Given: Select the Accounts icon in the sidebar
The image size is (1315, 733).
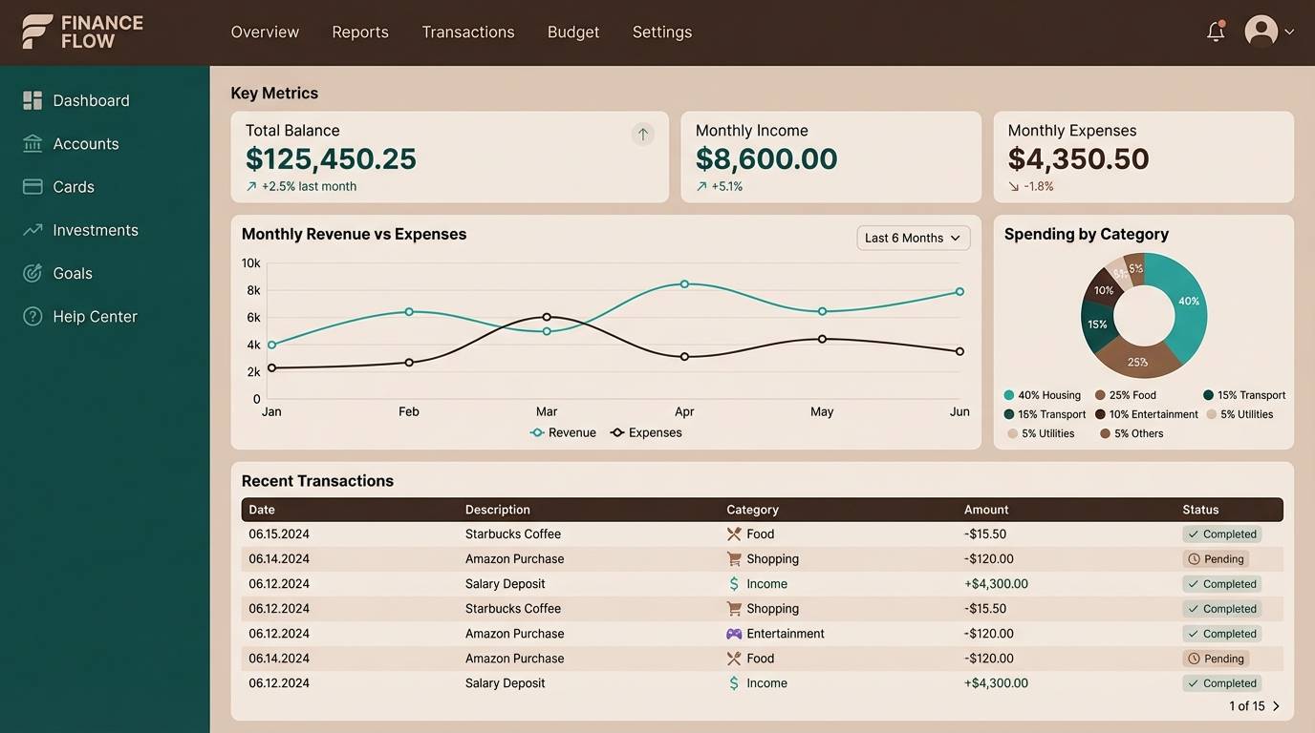Looking at the screenshot, I should 31,143.
